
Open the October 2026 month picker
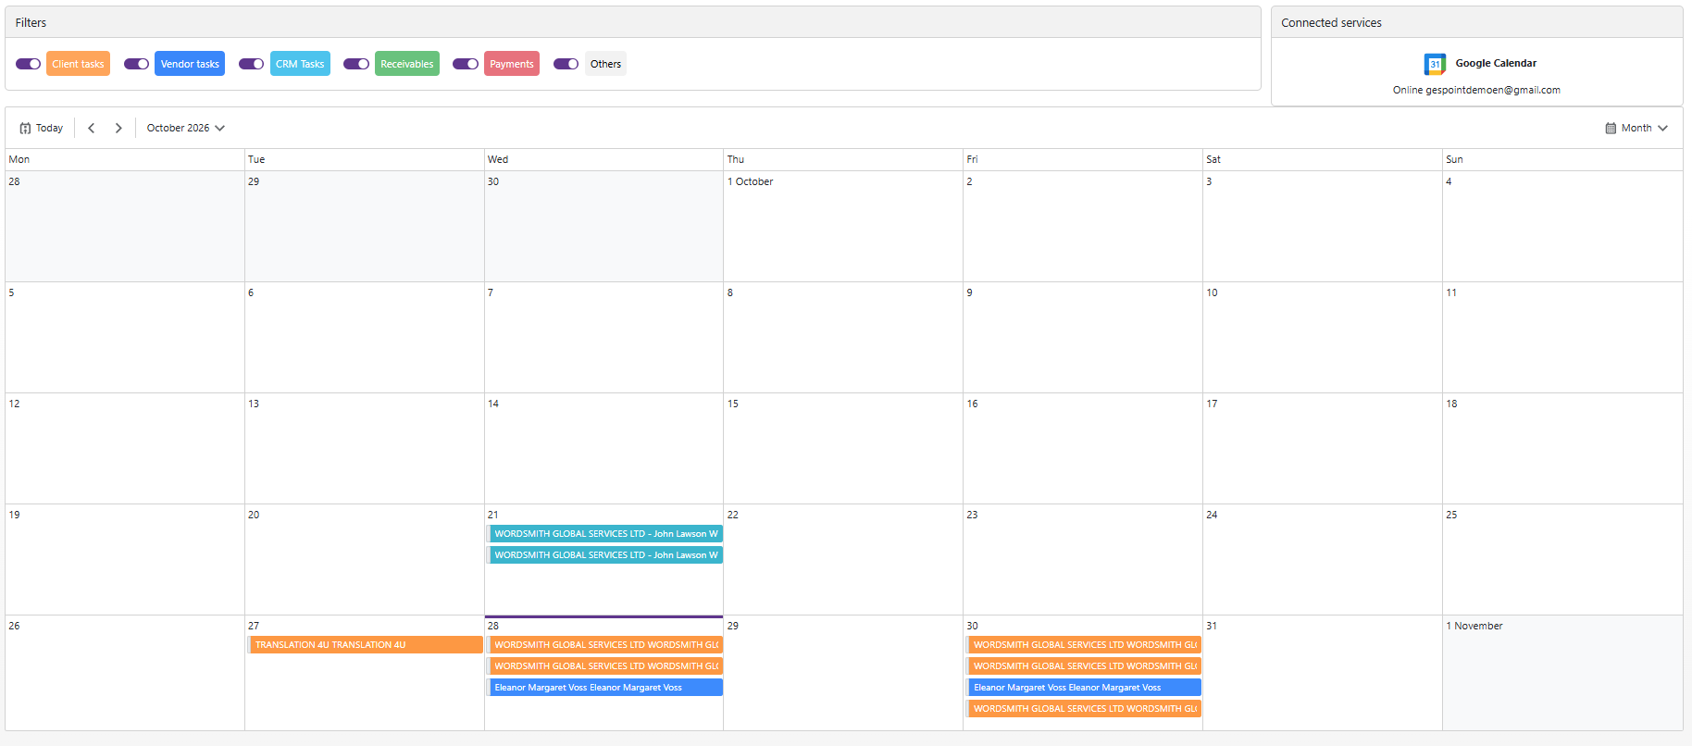pos(185,128)
